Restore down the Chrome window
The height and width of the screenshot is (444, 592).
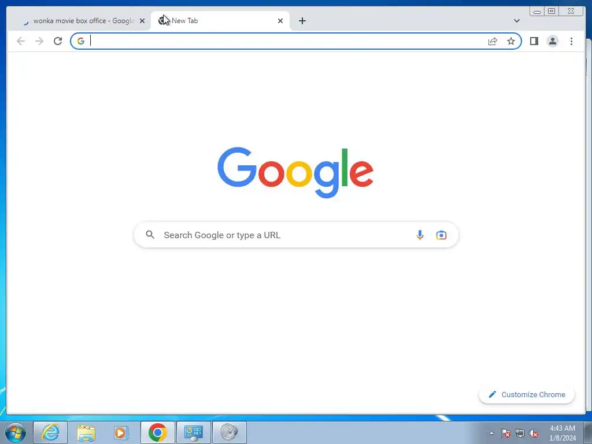pyautogui.click(x=551, y=12)
